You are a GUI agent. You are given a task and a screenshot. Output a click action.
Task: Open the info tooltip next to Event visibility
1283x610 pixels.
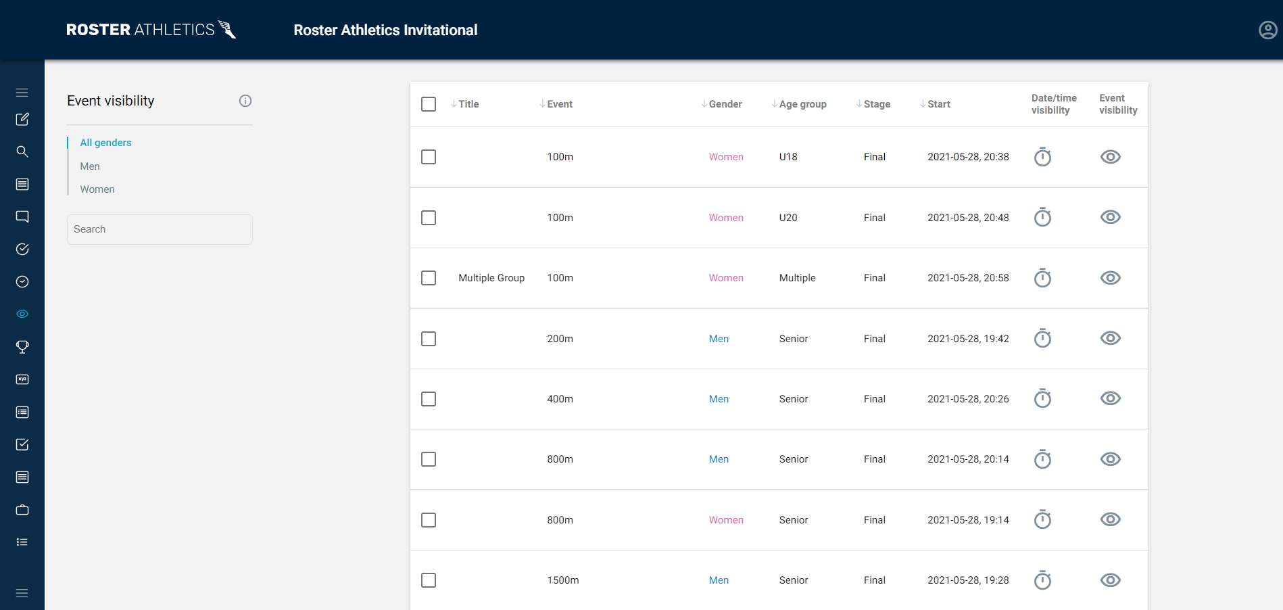click(245, 101)
